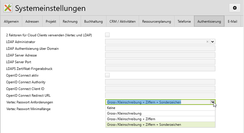This screenshot has height=133, width=244.
Task: Open the gear settings menu
Action: click(x=235, y=8)
